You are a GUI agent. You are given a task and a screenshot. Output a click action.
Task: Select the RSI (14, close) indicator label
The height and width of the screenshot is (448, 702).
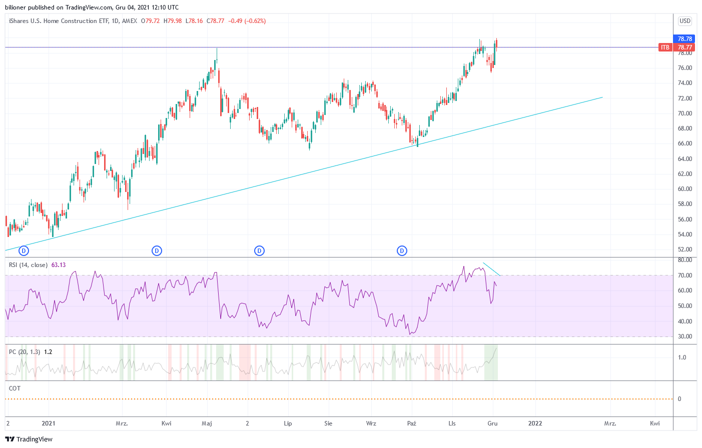[28, 265]
